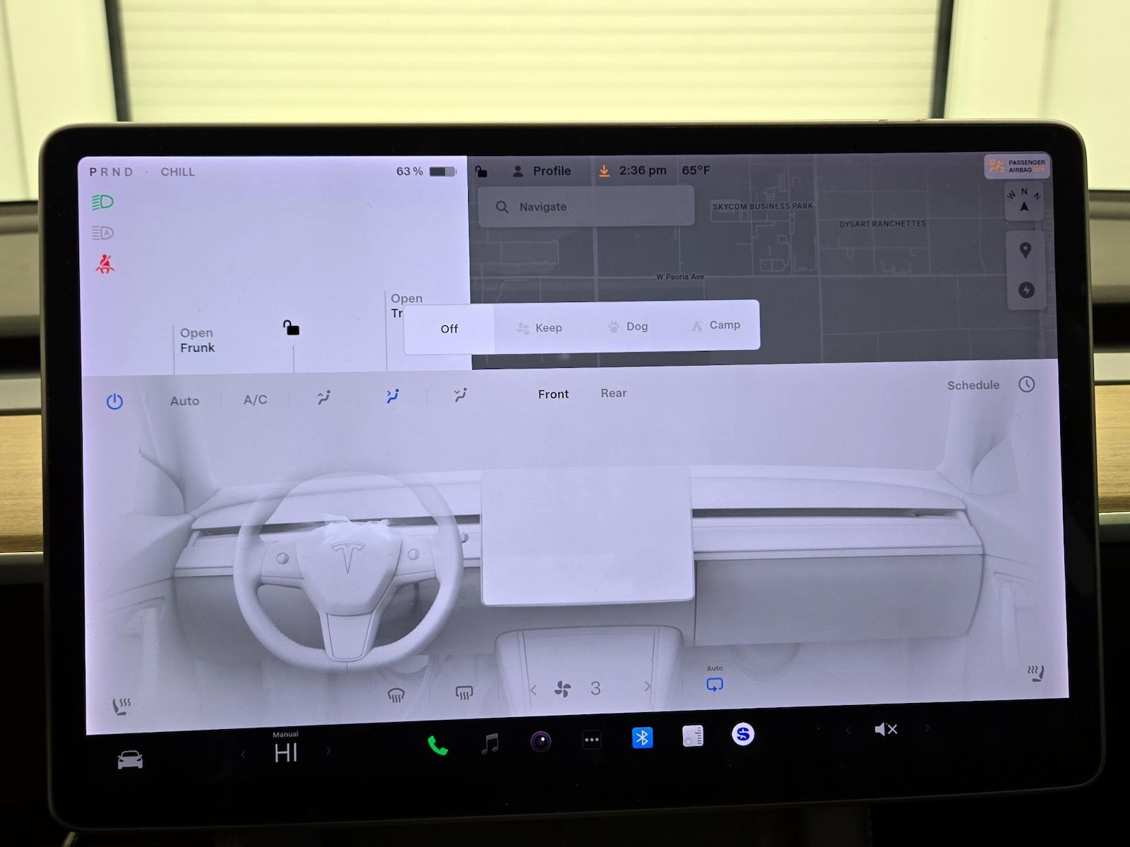
Task: Tap the driver seat heater icon
Action: [x=121, y=706]
